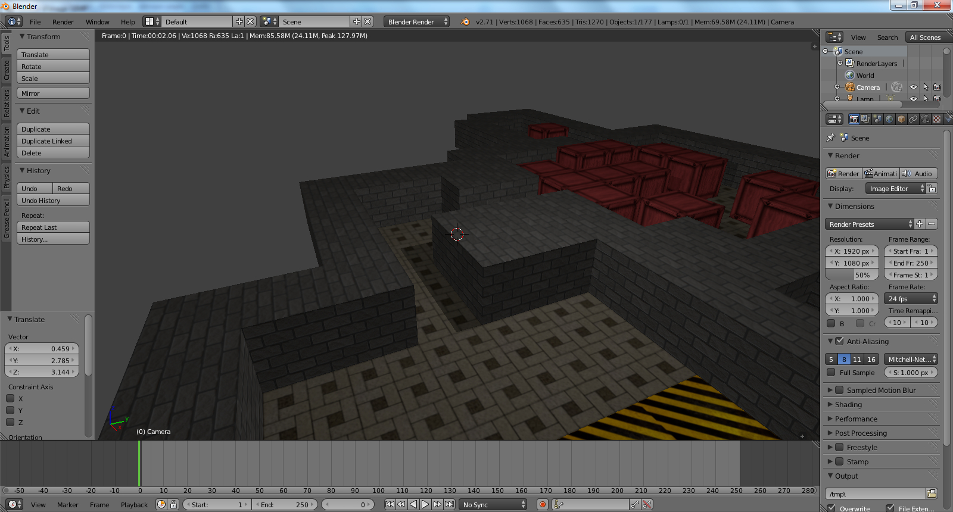
Task: Expand the RenderLayers node in outliner
Action: 840,63
